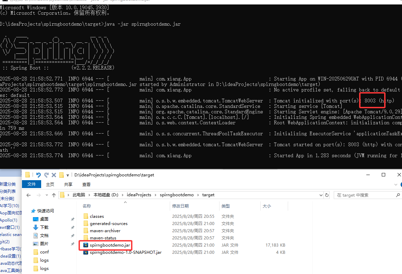Sort files by the 名称 column header

[x=87, y=206]
